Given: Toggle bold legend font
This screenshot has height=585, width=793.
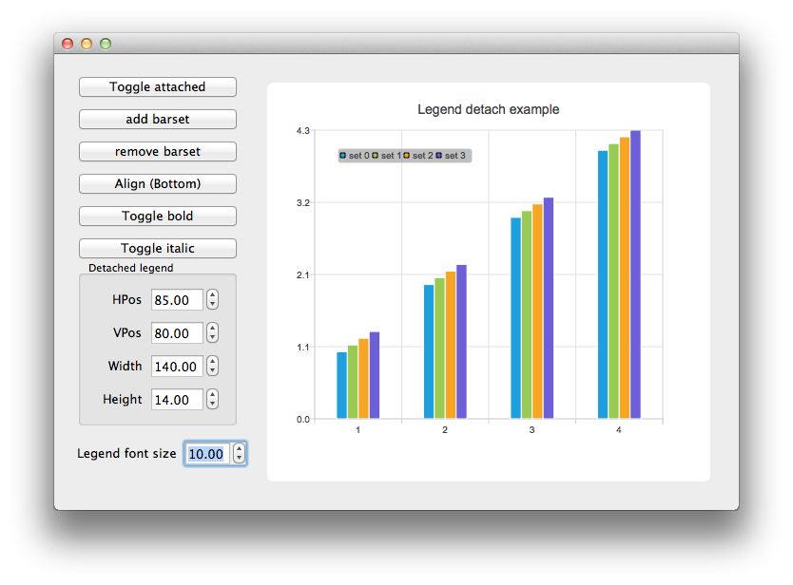Looking at the screenshot, I should point(157,217).
